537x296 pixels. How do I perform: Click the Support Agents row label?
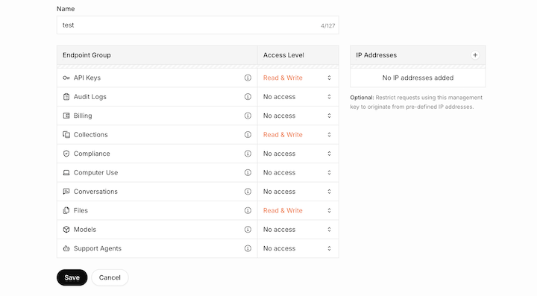point(97,248)
